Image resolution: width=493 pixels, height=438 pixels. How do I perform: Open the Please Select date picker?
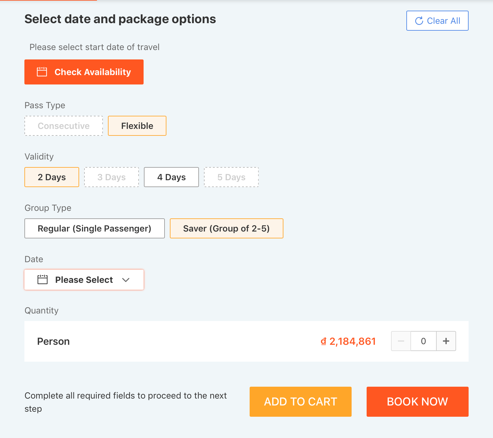point(84,280)
